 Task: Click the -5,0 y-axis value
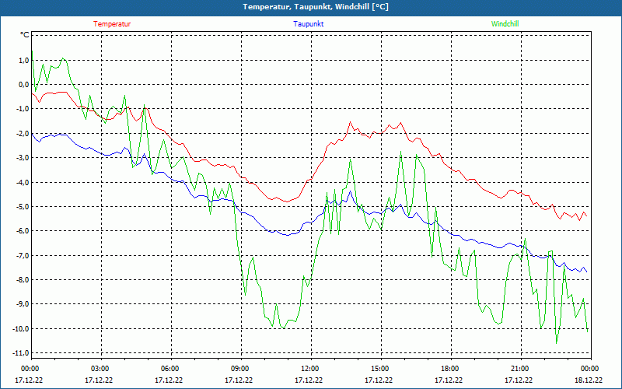click(x=23, y=206)
